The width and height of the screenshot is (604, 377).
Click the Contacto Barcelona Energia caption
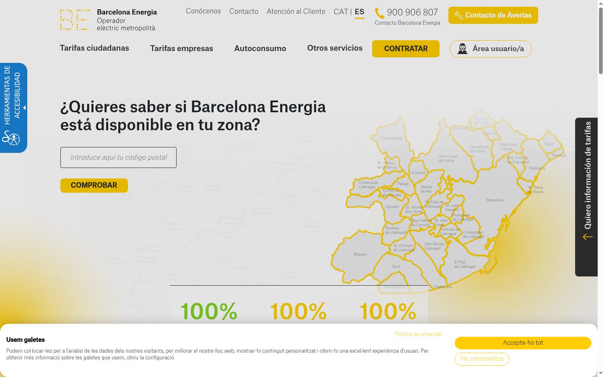407,23
